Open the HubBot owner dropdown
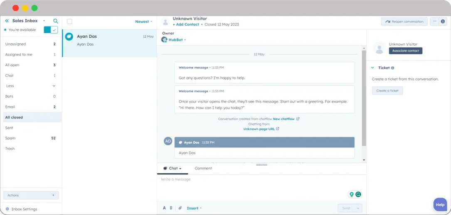This screenshot has width=451, height=215. pos(177,40)
